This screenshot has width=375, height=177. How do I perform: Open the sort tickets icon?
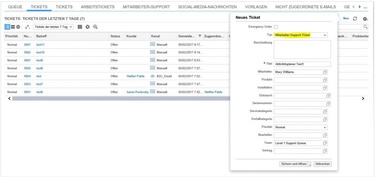click(x=27, y=27)
